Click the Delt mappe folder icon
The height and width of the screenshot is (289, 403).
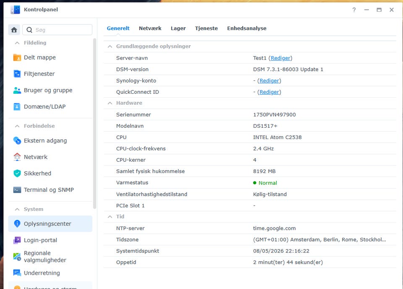(17, 57)
